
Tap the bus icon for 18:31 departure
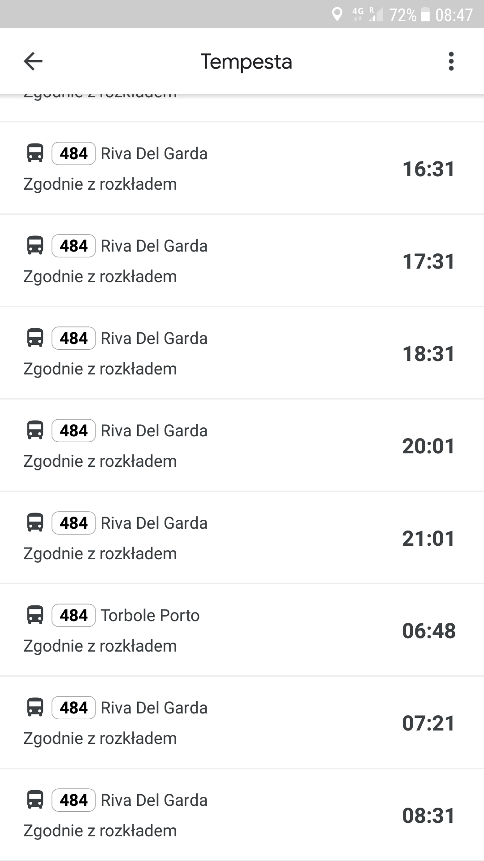[35, 338]
